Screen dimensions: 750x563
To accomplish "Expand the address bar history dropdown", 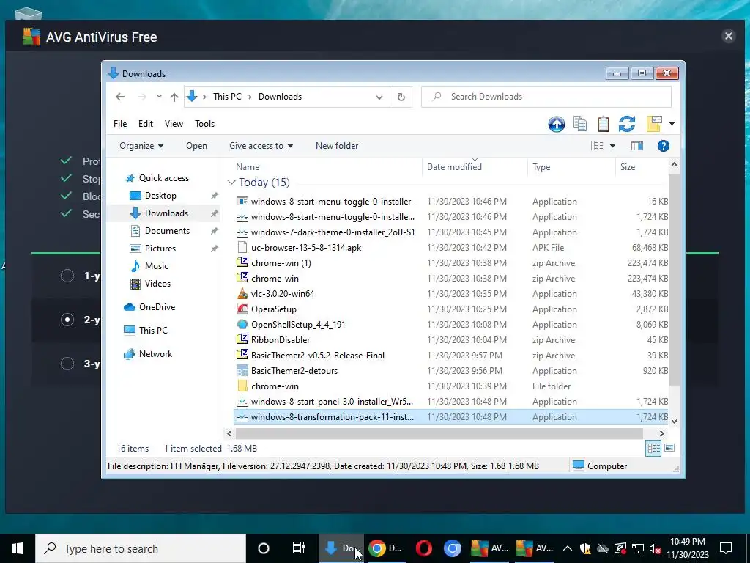I will pyautogui.click(x=379, y=97).
